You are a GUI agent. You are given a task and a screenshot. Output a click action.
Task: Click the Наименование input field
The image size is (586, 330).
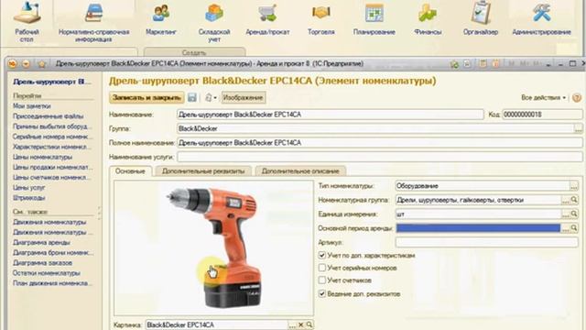click(330, 115)
